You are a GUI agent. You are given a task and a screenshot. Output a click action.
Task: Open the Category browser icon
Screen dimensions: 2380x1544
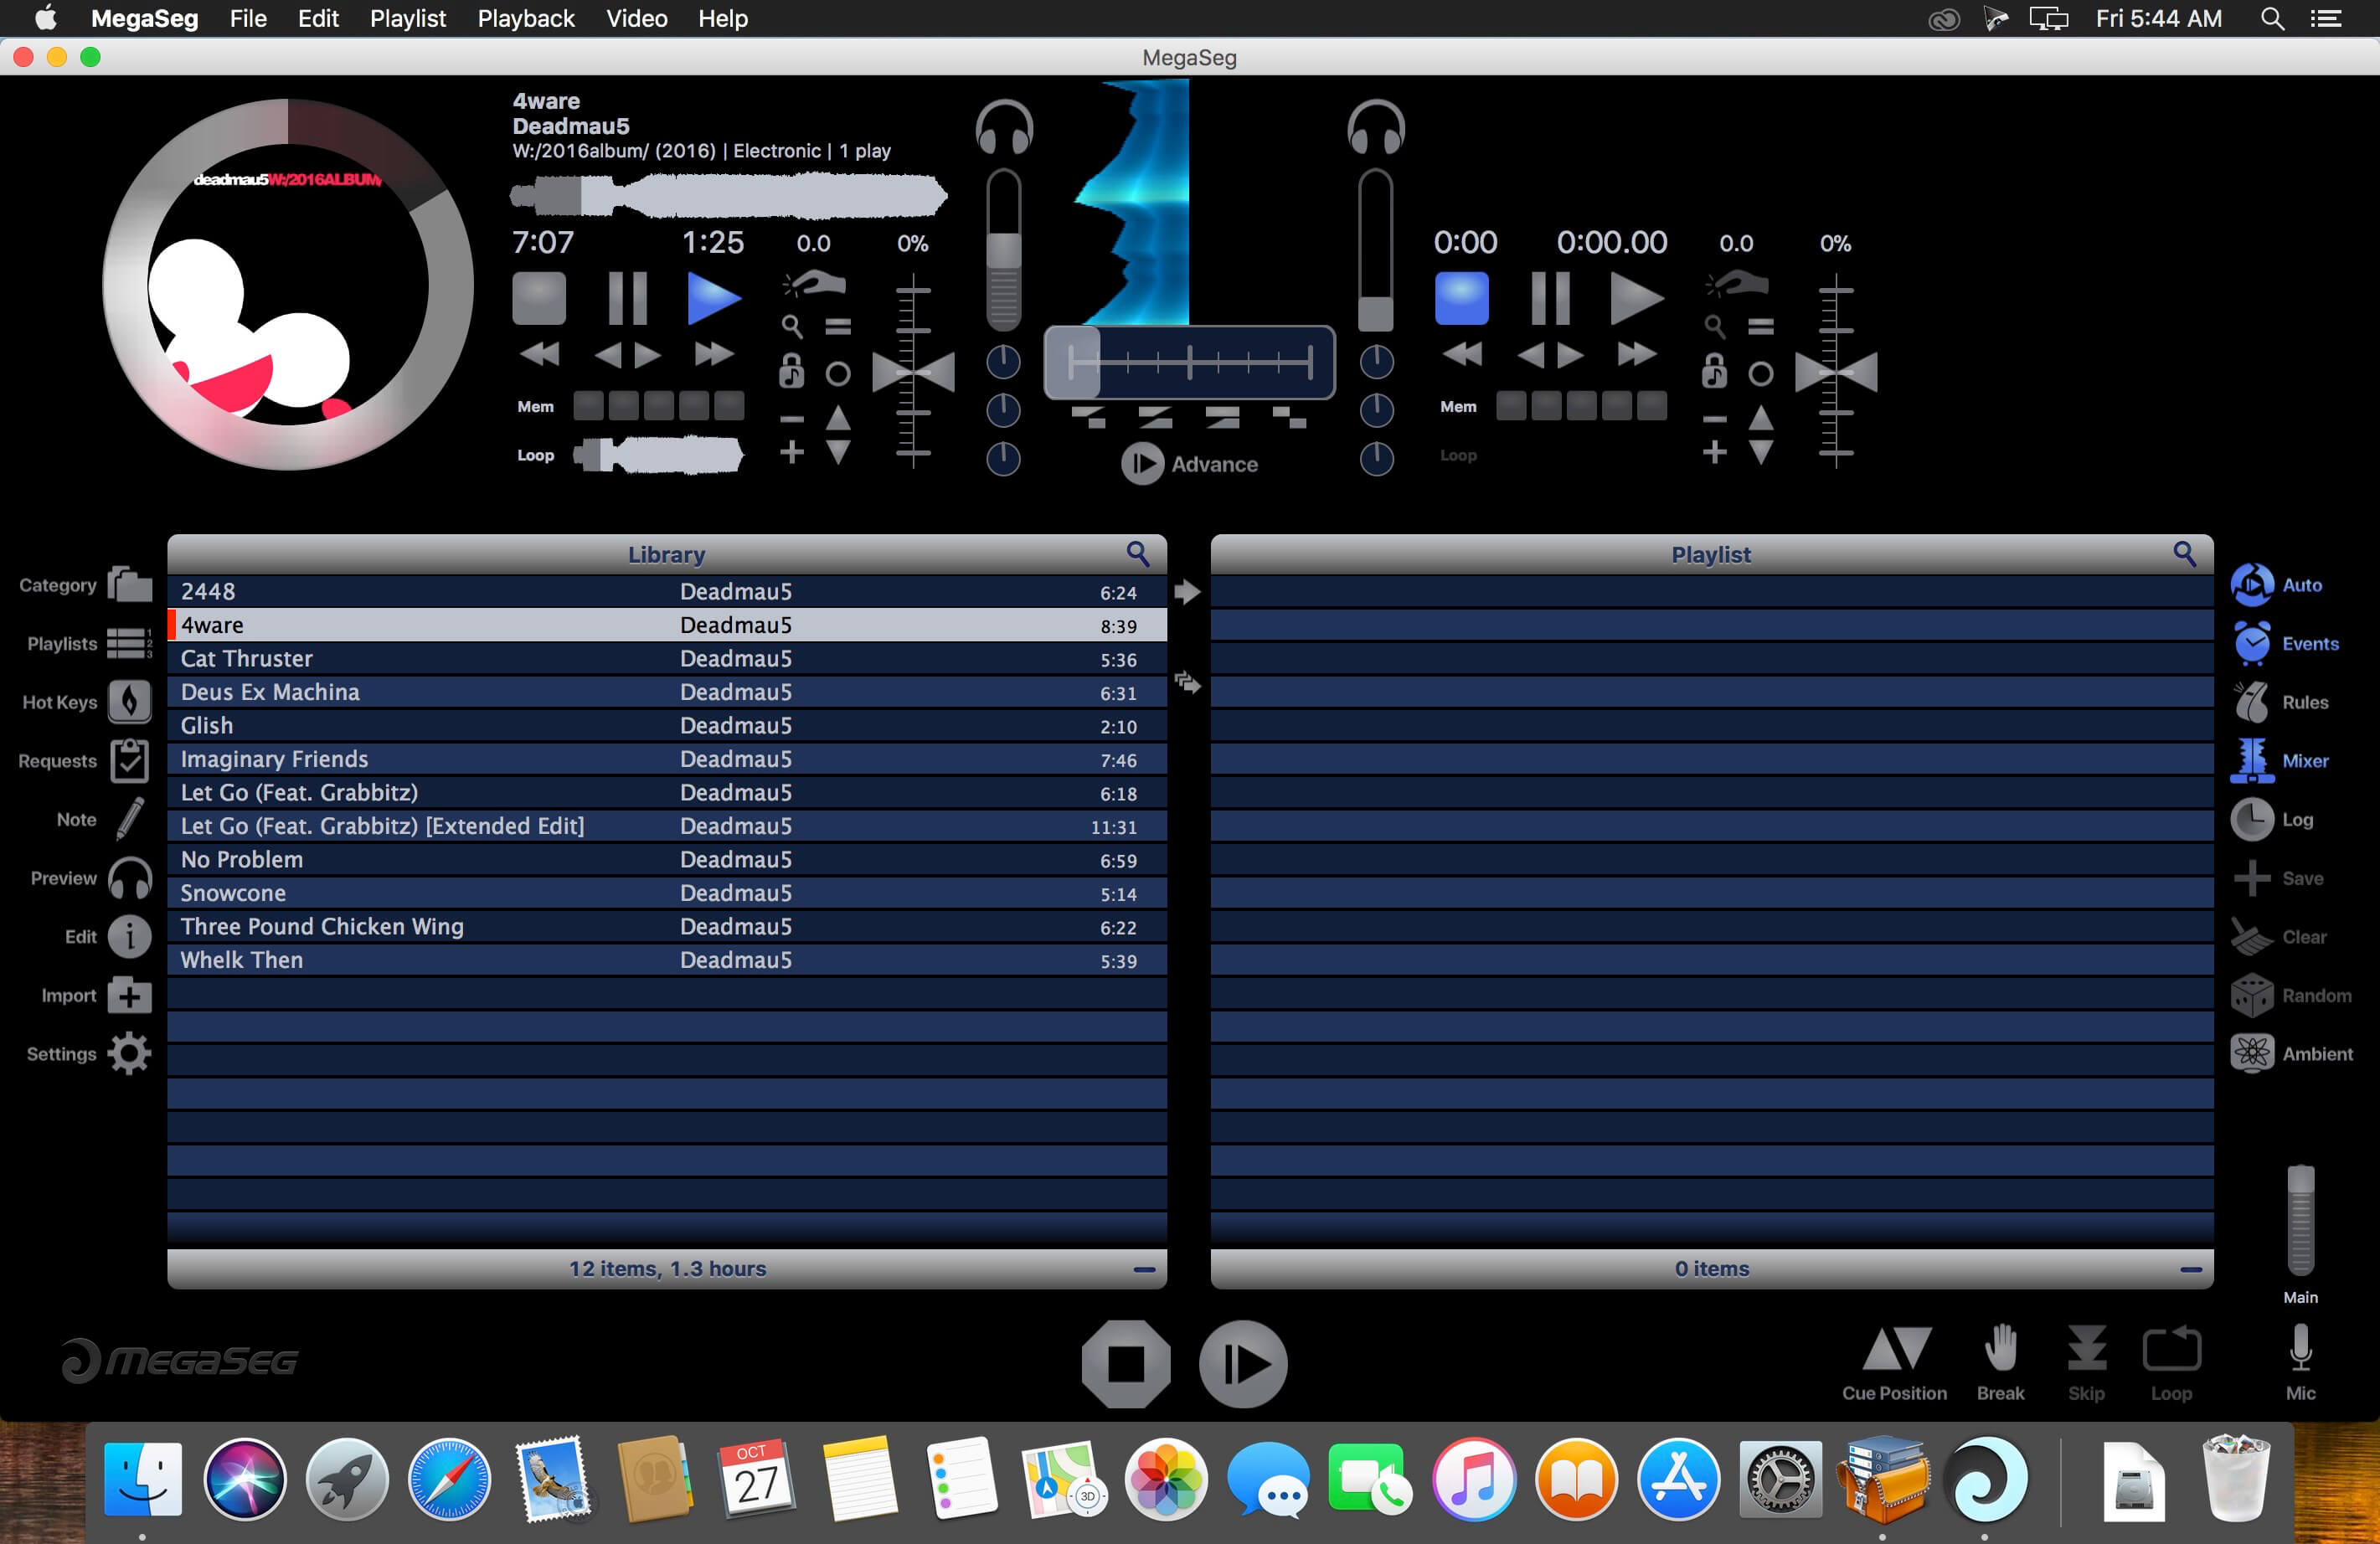pos(130,584)
